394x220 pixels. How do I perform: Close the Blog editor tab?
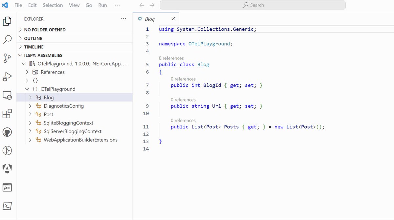[173, 19]
